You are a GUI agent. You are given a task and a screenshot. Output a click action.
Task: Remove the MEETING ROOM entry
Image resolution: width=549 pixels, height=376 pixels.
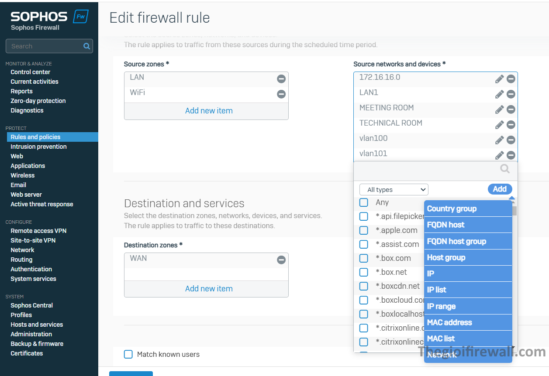coord(511,109)
